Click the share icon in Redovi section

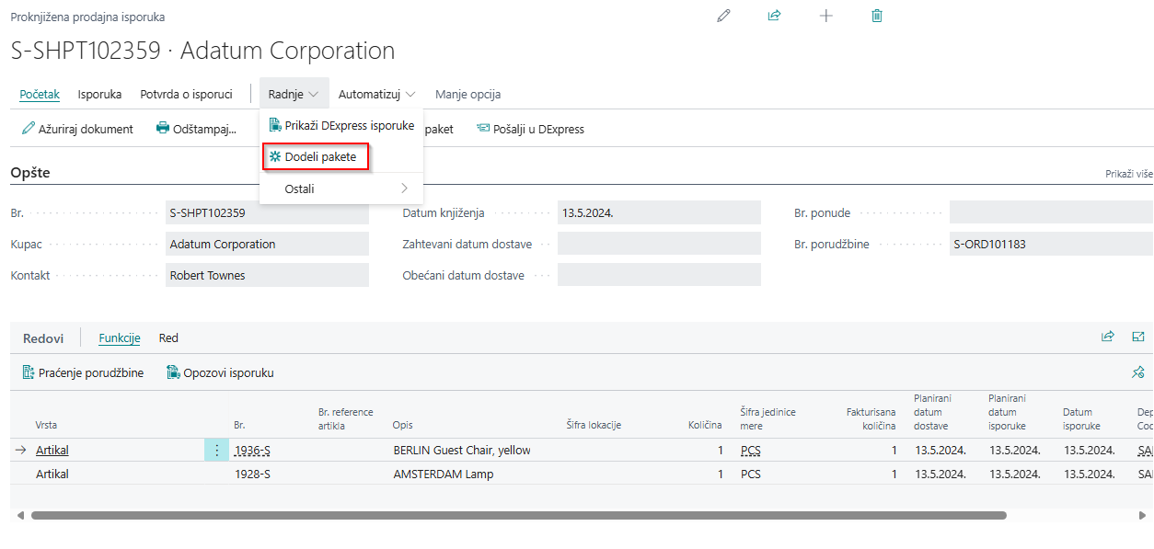(x=1107, y=337)
